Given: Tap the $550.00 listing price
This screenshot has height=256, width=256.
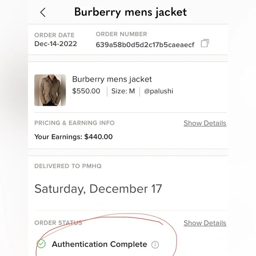Looking at the screenshot, I should click(x=86, y=91).
